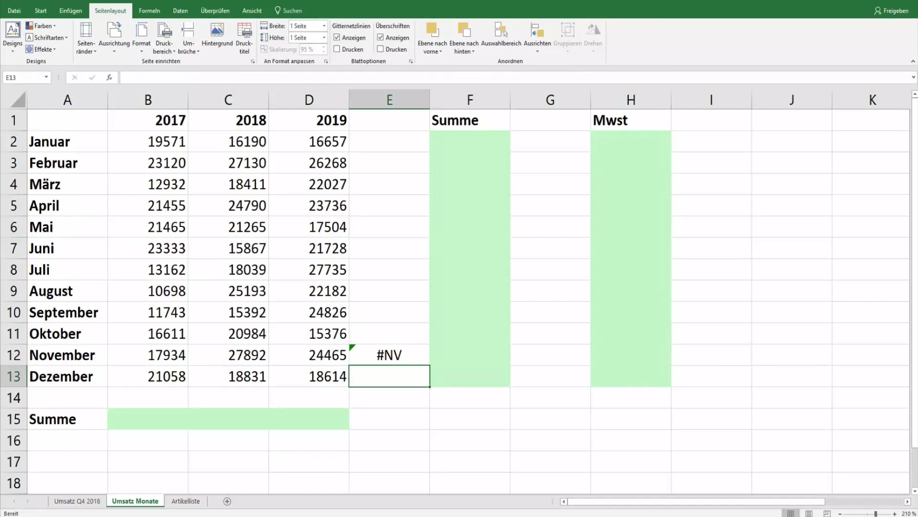Enable Gitternetzlinien Drucken checkbox
Viewport: 918px width, 517px height.
337,49
